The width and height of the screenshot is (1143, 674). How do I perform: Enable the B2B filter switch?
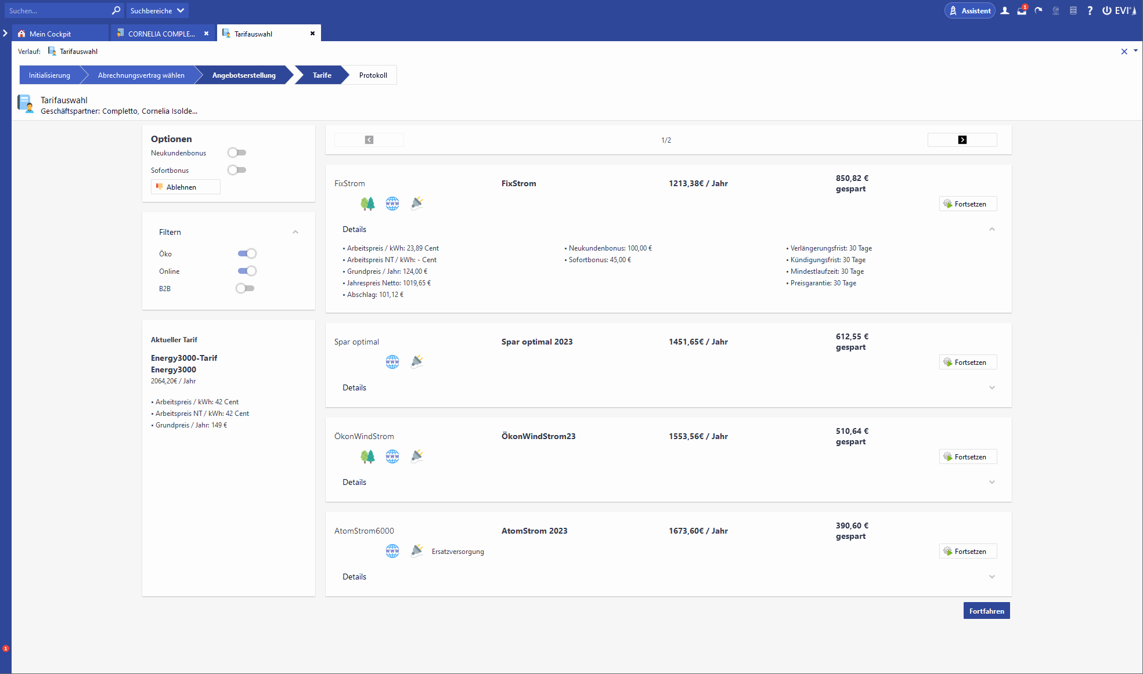[245, 288]
